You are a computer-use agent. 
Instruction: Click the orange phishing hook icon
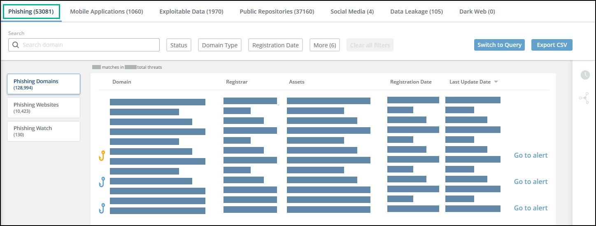point(102,156)
